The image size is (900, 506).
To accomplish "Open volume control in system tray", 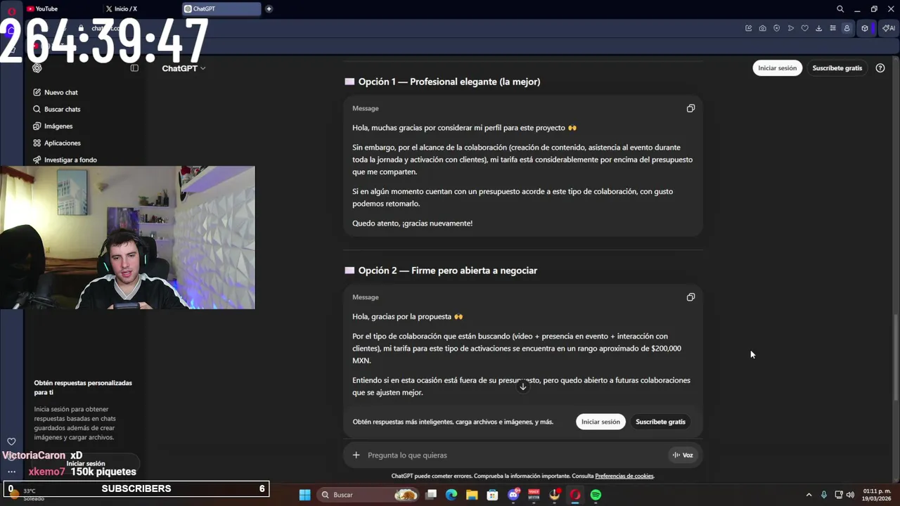I will (x=851, y=495).
